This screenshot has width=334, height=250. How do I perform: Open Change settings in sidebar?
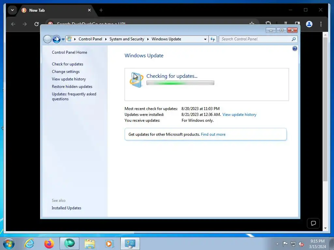[66, 72]
